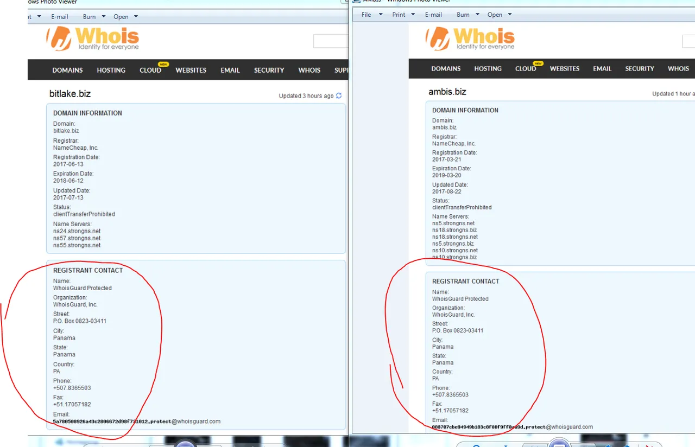Choose EMAIL in the ambis.biz page navigation
The height and width of the screenshot is (447, 695).
[602, 68]
